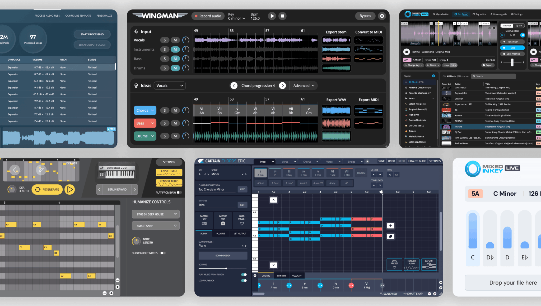Mute the Drums input track
This screenshot has width=541, height=306.
[x=175, y=68]
